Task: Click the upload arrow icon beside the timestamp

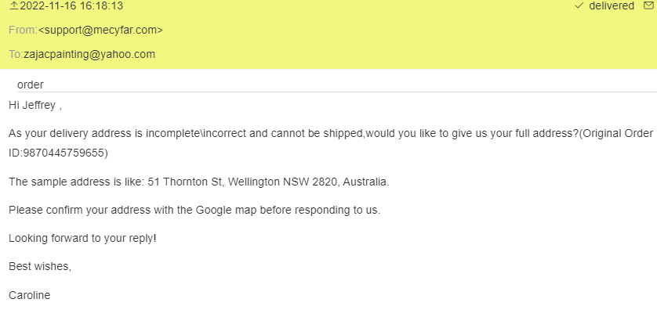Action: point(13,6)
